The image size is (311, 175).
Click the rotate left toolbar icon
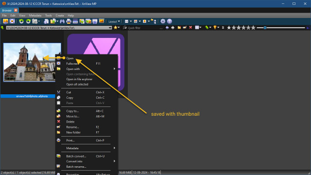[21, 21]
